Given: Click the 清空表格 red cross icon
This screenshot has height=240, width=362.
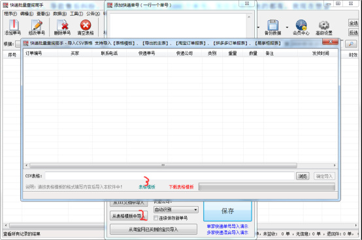Looking at the screenshot, I should point(86,25).
